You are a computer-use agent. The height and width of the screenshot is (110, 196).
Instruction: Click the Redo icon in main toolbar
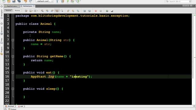(x=31, y=1)
